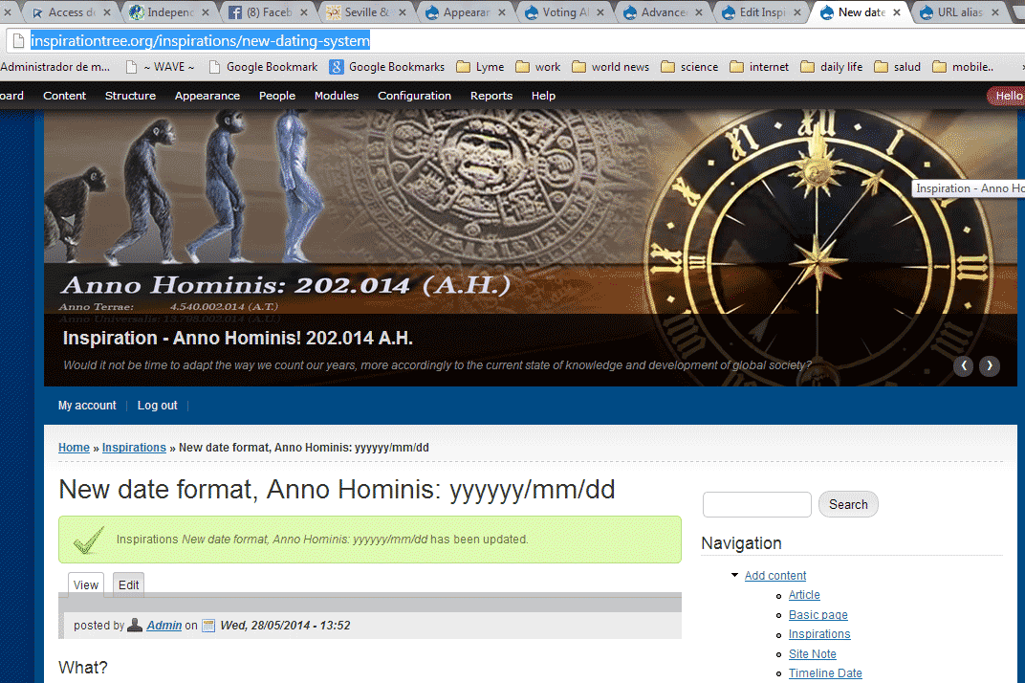Viewport: 1025px width, 683px height.
Task: Click the browser address bar URL
Action: click(200, 40)
